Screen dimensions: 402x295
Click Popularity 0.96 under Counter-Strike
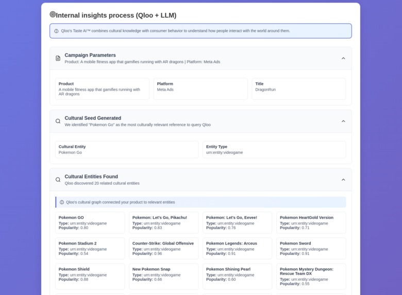147,253
